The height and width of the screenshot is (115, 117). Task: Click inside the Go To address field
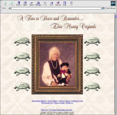[x=56, y=8]
